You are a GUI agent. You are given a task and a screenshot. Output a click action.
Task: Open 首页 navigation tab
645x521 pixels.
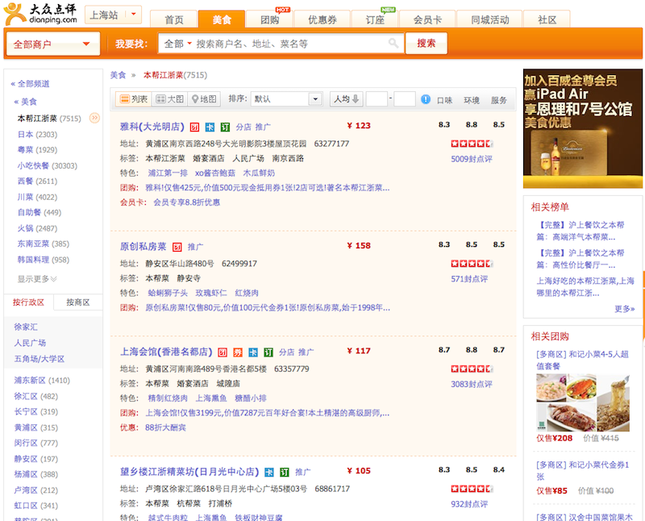pos(174,19)
